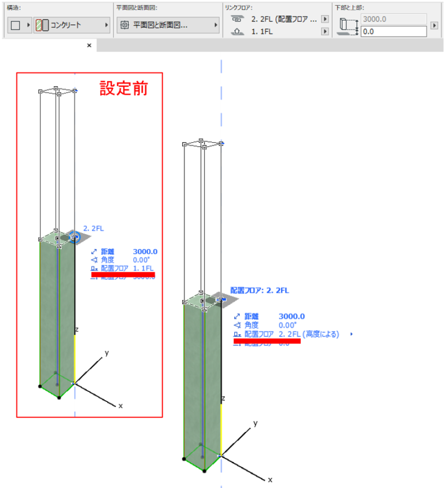The height and width of the screenshot is (488, 444).
Task: Select the 1. 1FL home story text
Action: (x=262, y=31)
